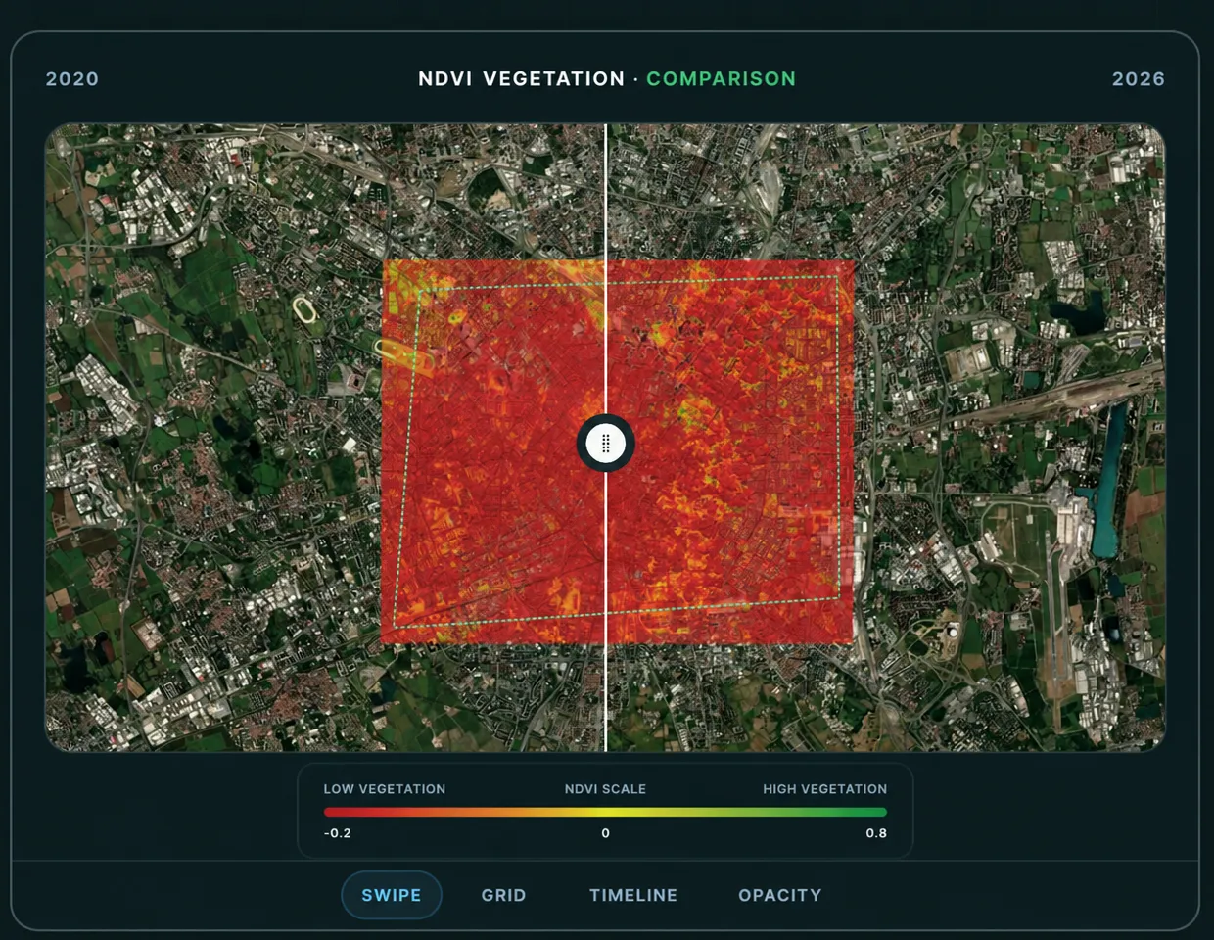Viewport: 1214px width, 940px height.
Task: Switch to SWIPE comparison mode
Action: click(x=392, y=895)
